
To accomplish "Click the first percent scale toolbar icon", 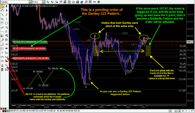I will 48,2.
